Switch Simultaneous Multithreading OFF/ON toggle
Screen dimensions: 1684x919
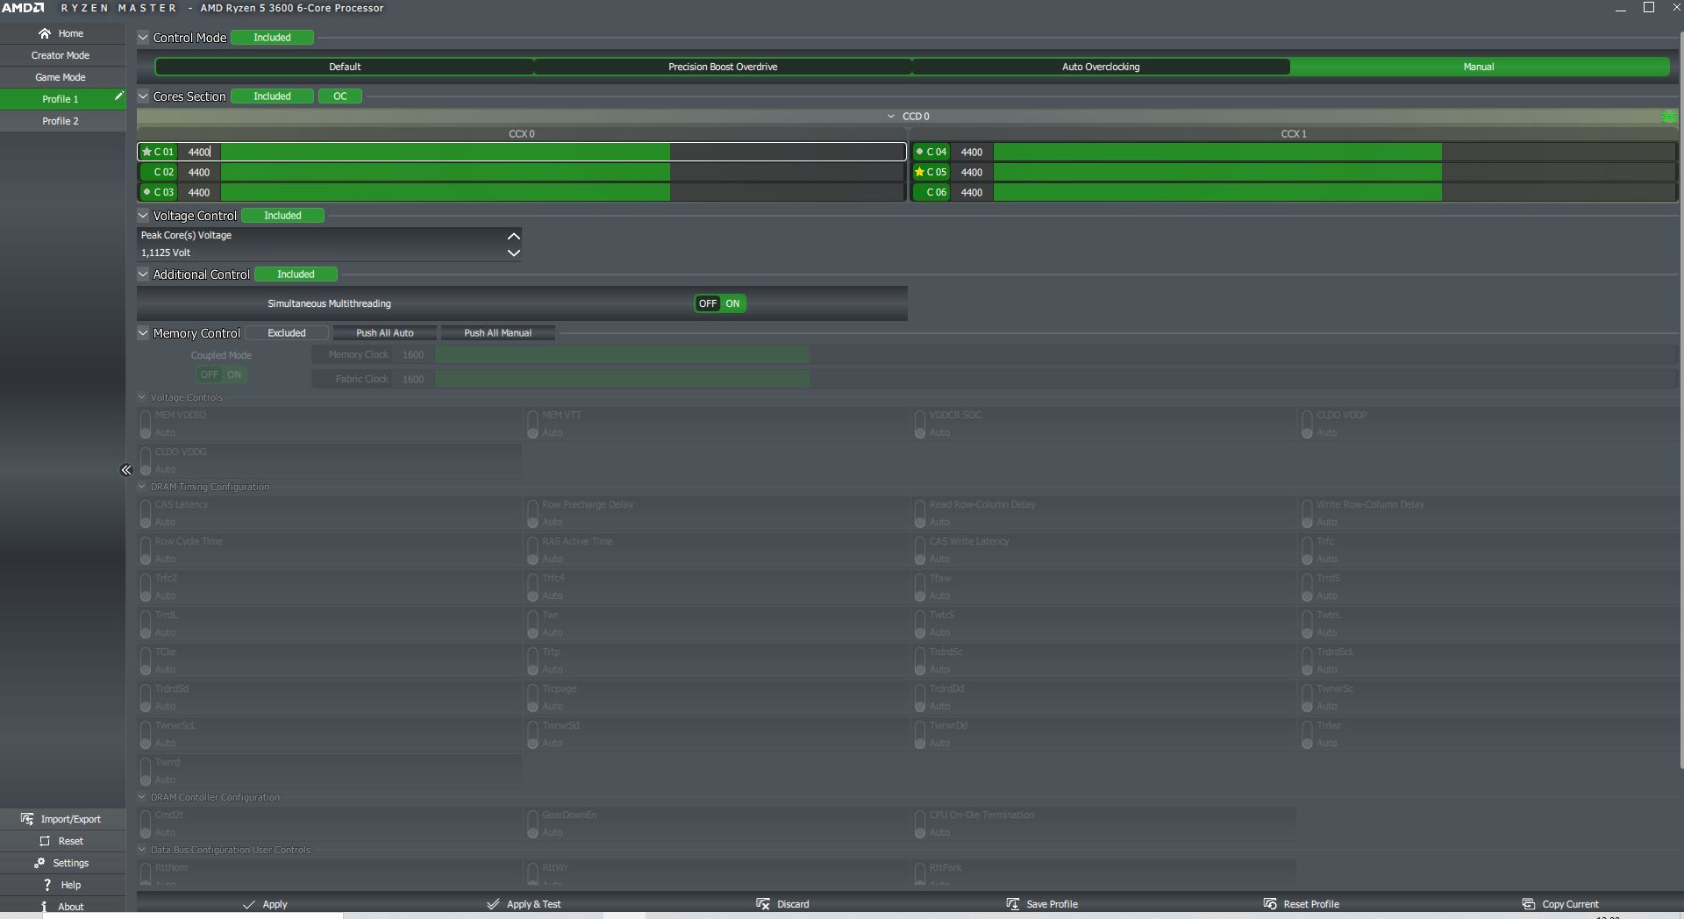click(x=720, y=303)
